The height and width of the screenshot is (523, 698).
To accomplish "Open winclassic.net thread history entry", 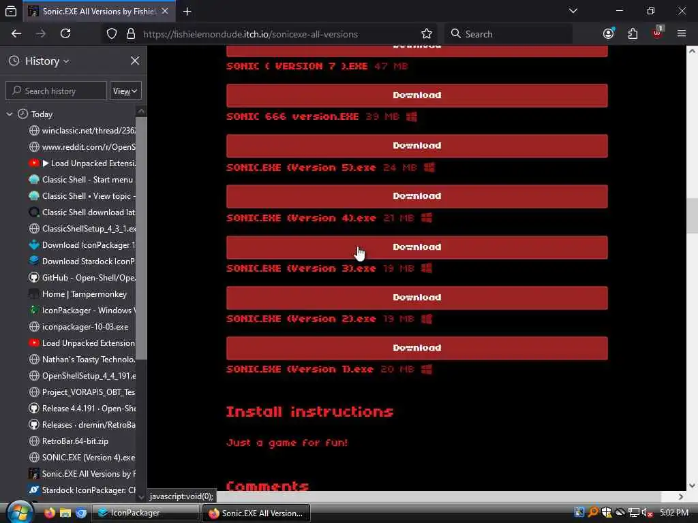I will (82, 131).
